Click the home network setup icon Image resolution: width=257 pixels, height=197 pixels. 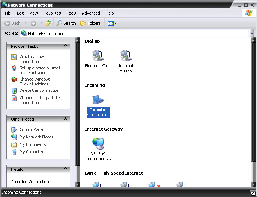[x=14, y=68]
